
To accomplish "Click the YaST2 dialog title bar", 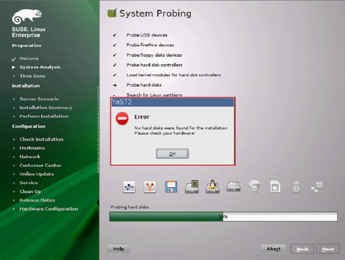I will click(x=172, y=102).
